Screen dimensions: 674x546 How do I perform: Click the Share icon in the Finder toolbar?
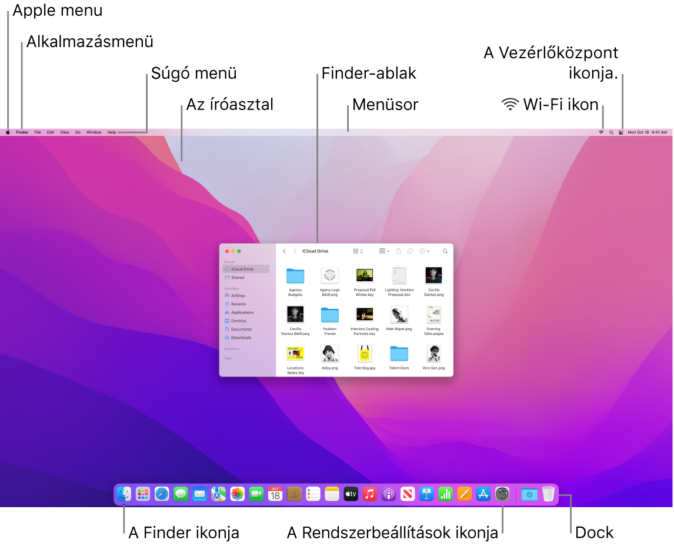coord(399,251)
